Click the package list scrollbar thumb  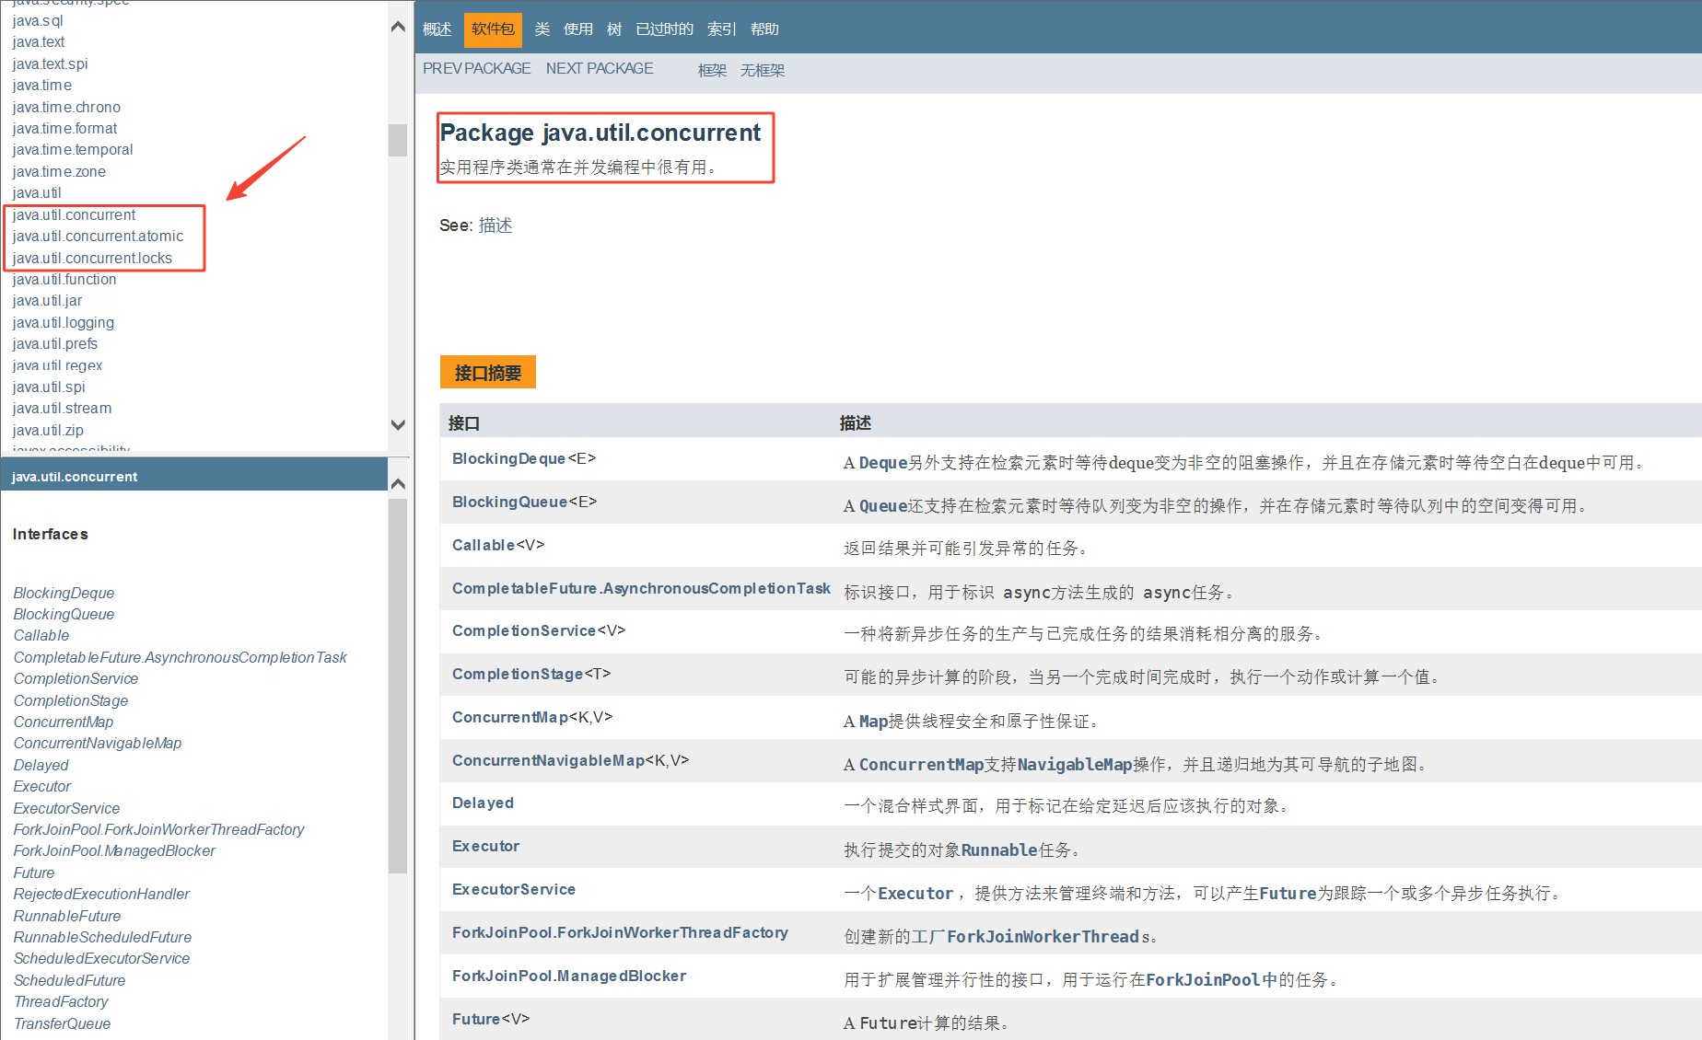click(x=398, y=140)
